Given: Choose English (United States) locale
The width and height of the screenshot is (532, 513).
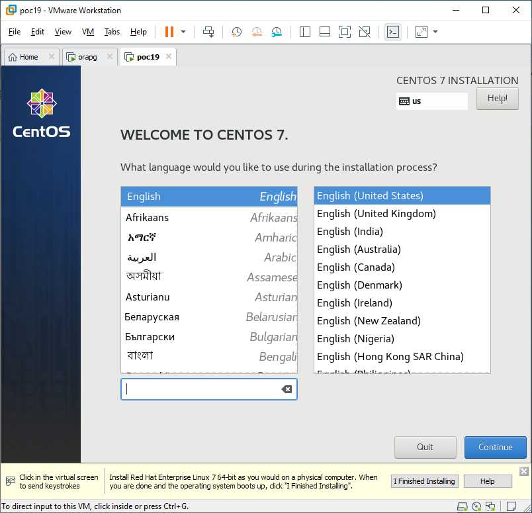Looking at the screenshot, I should (x=402, y=195).
